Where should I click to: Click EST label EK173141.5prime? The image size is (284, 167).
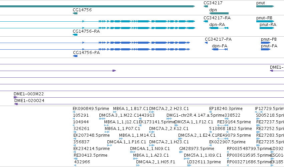(x=157, y=122)
